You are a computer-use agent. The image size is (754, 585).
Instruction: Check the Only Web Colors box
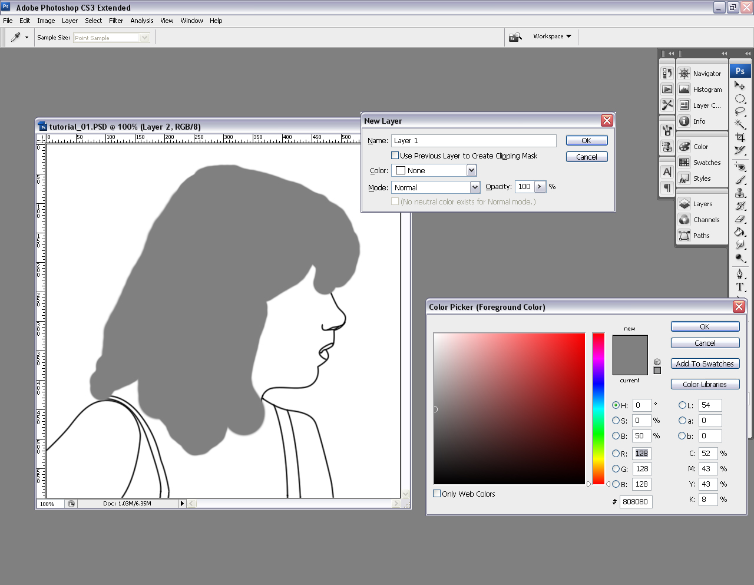(x=437, y=494)
